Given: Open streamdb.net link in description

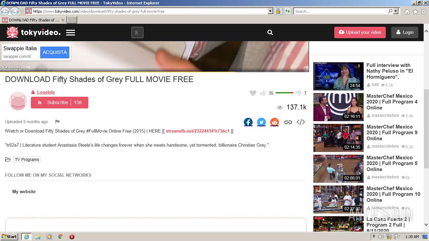Looking at the screenshot, I should coord(197,131).
